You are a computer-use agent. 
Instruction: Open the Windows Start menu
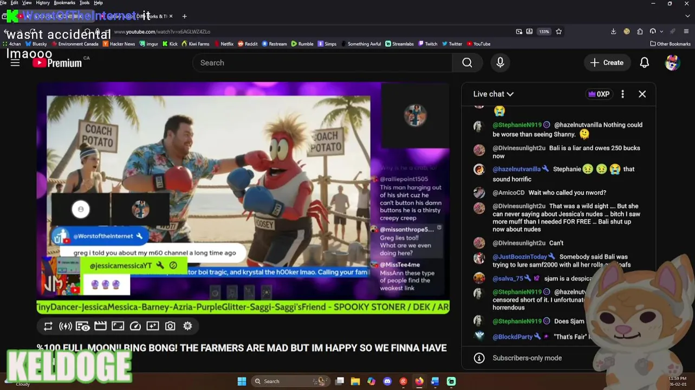tap(242, 381)
